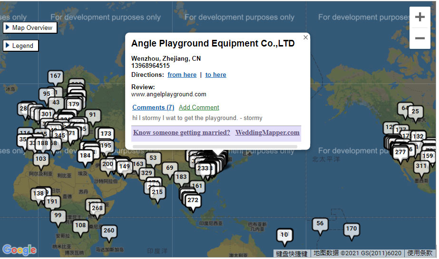Open the WeddingMapper.com link
This screenshot has height=259, width=439.
267,132
